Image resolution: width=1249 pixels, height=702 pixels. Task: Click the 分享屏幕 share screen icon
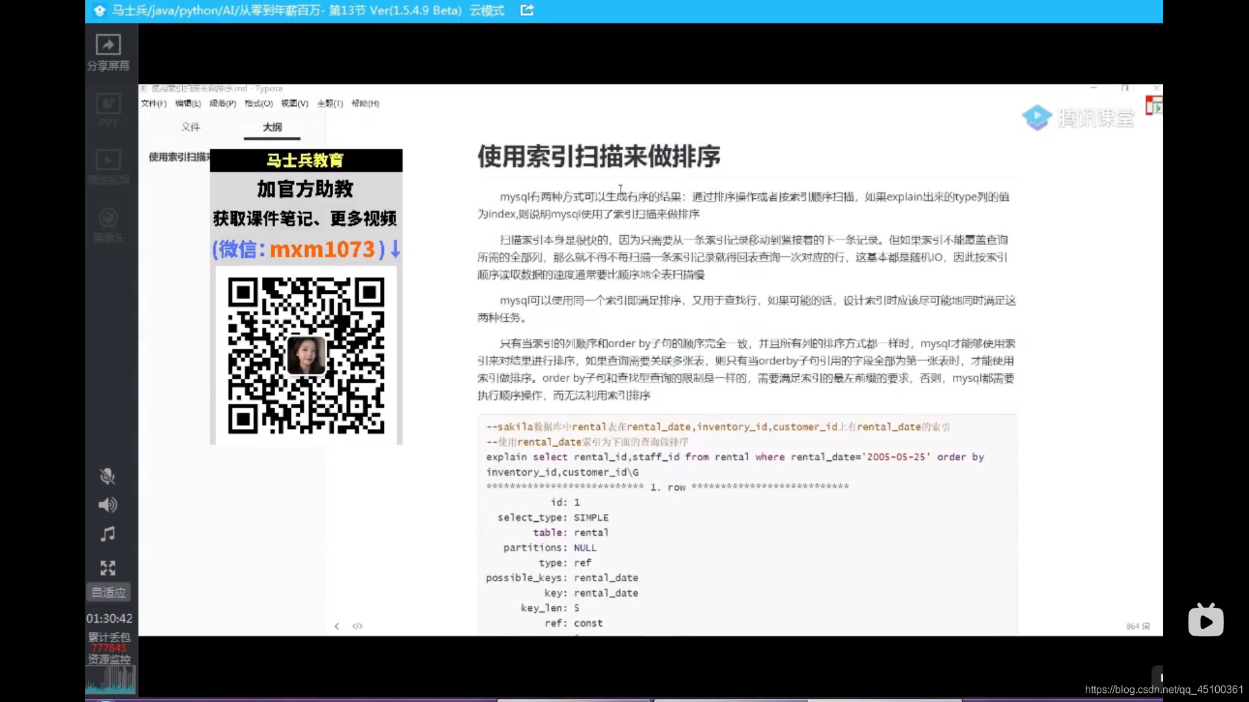tap(108, 45)
